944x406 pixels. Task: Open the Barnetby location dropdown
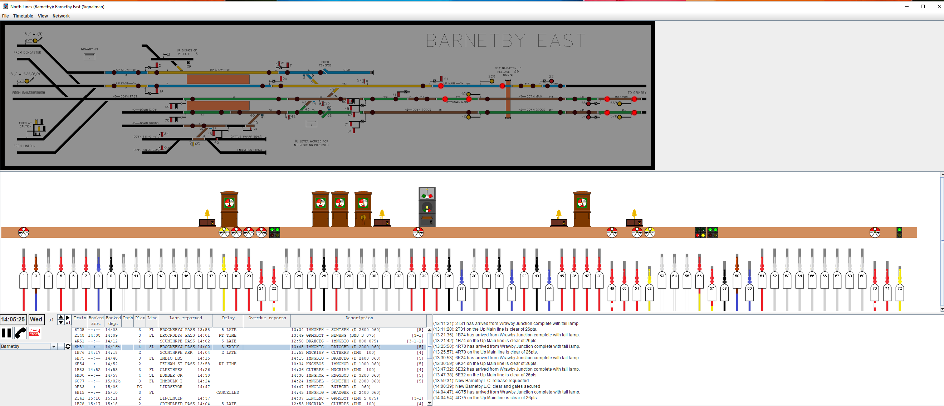(x=54, y=346)
